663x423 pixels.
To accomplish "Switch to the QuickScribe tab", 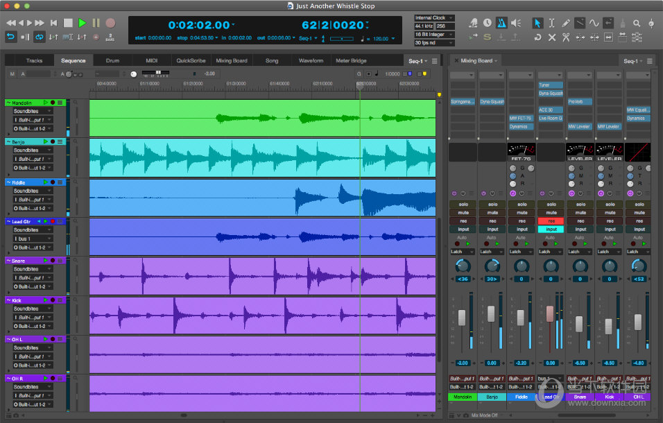I will click(x=190, y=60).
